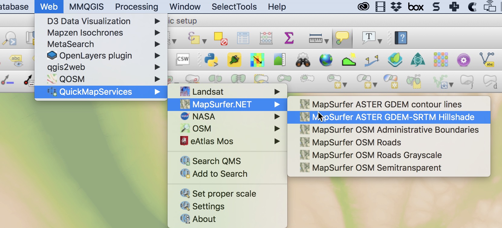The height and width of the screenshot is (228, 502).
Task: Select MapSurfer ASTER GDEM-SRTM Hillshade
Action: [x=389, y=117]
